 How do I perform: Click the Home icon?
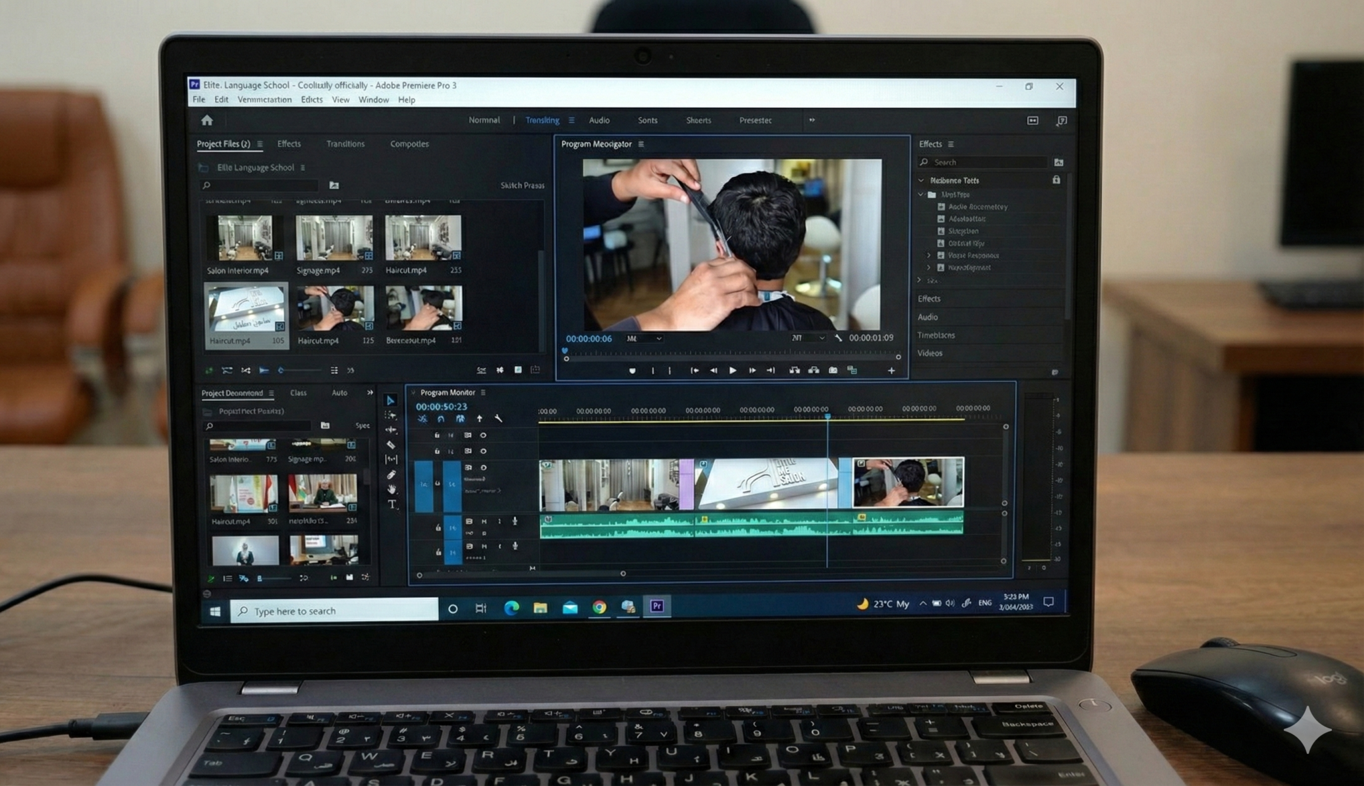207,120
